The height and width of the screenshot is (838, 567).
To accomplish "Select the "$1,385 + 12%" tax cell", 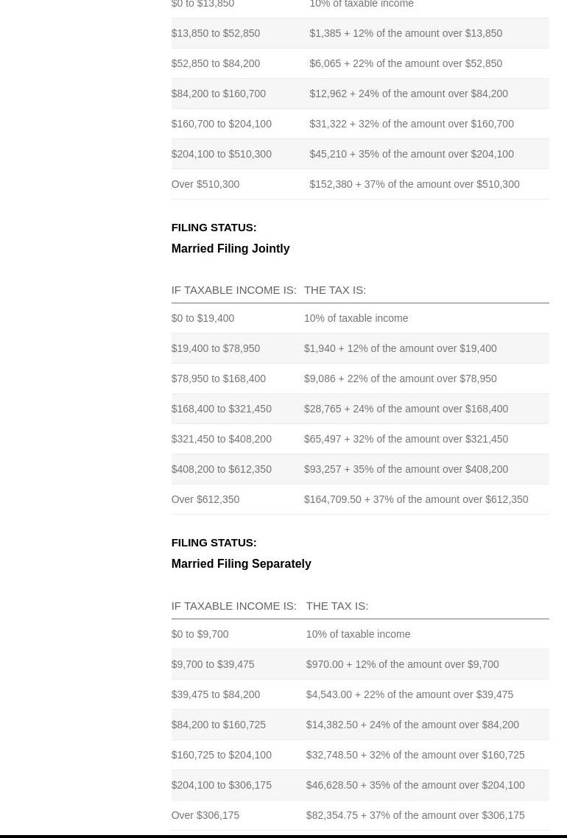I will pyautogui.click(x=405, y=33).
